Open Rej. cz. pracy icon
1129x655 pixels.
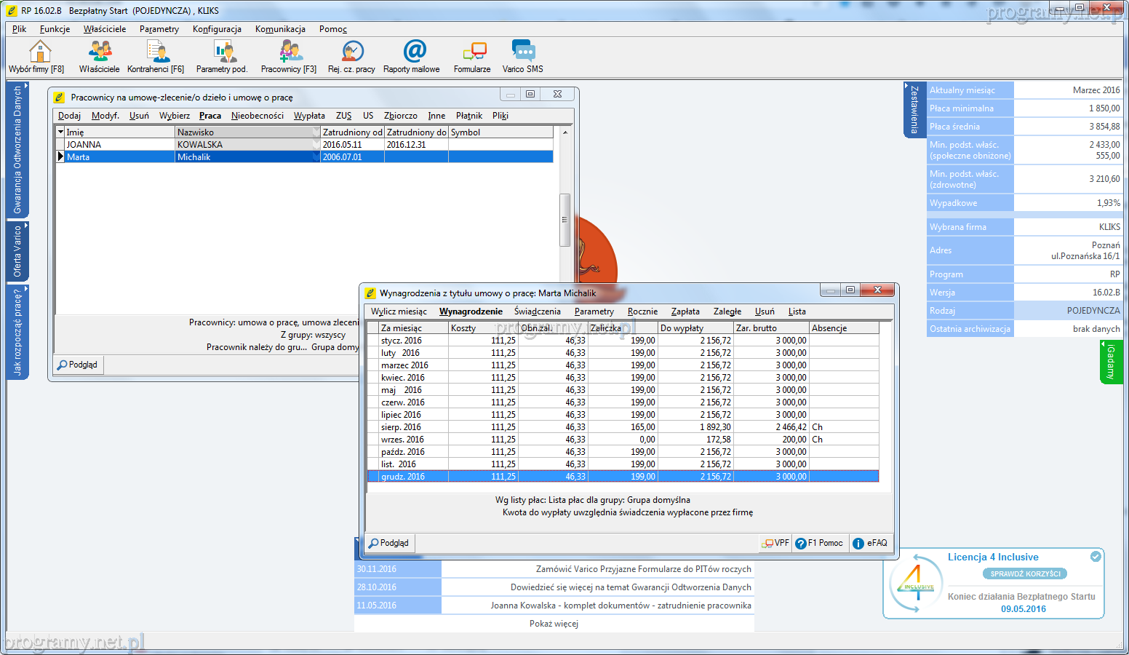352,52
